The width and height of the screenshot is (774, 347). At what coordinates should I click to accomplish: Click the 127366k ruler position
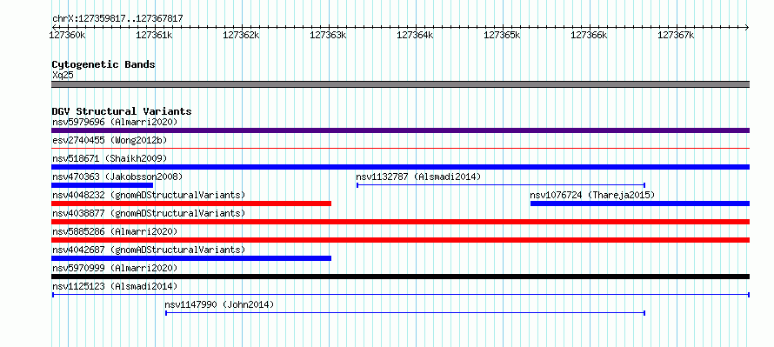pyautogui.click(x=589, y=35)
